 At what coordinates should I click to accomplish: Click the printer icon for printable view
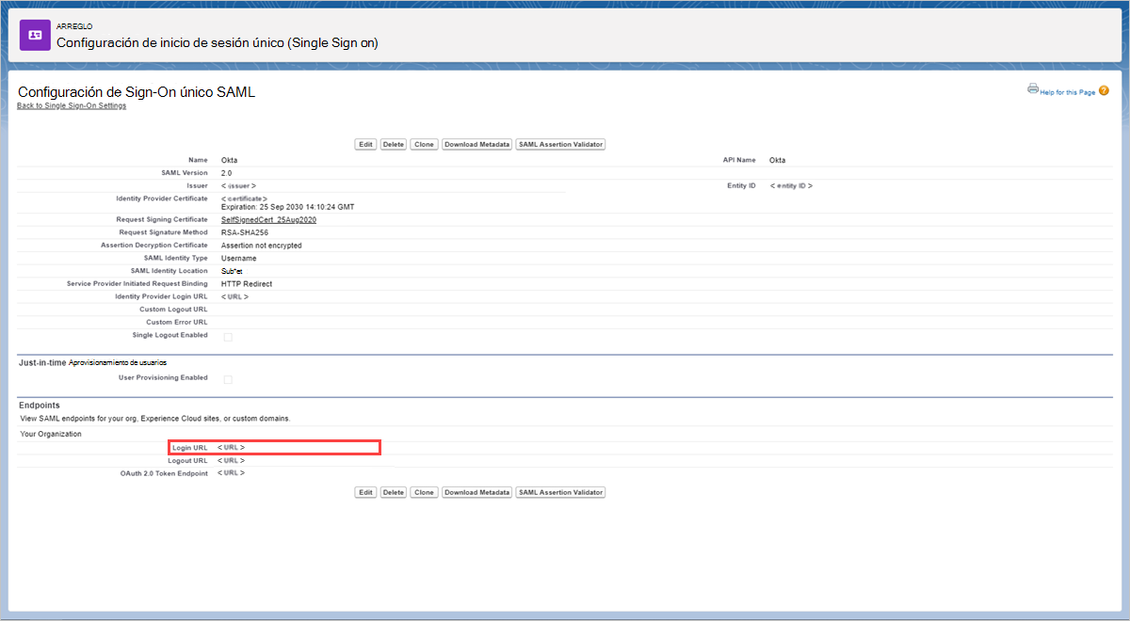[x=1033, y=90]
